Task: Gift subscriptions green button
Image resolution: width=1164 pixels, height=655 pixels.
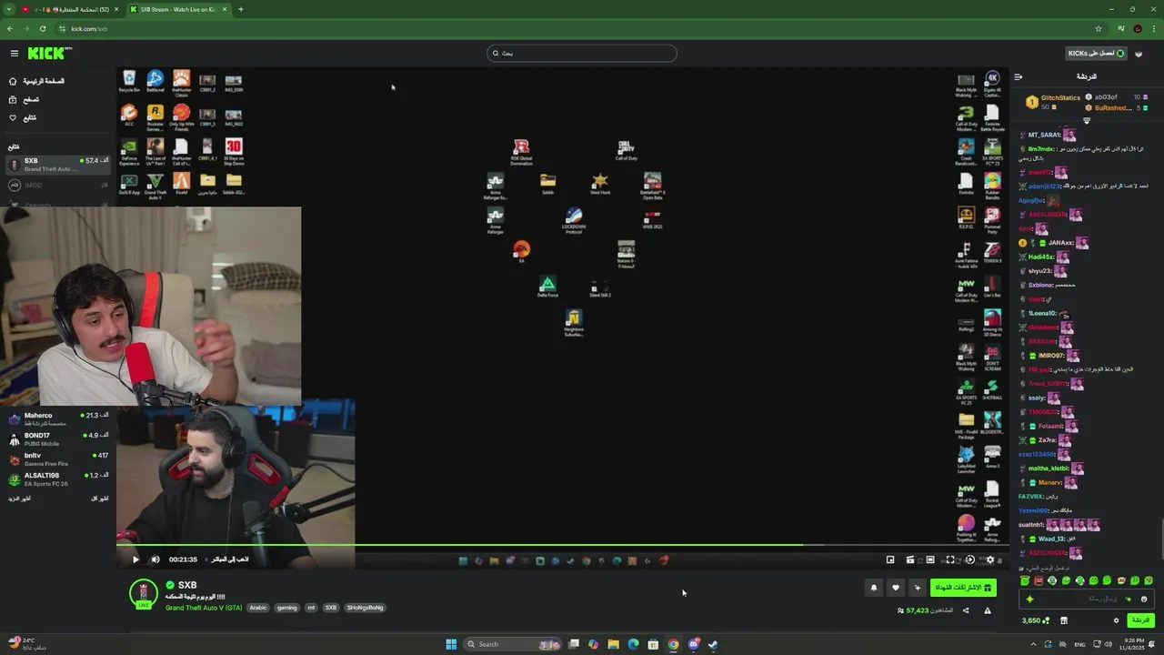Action: coord(963,588)
